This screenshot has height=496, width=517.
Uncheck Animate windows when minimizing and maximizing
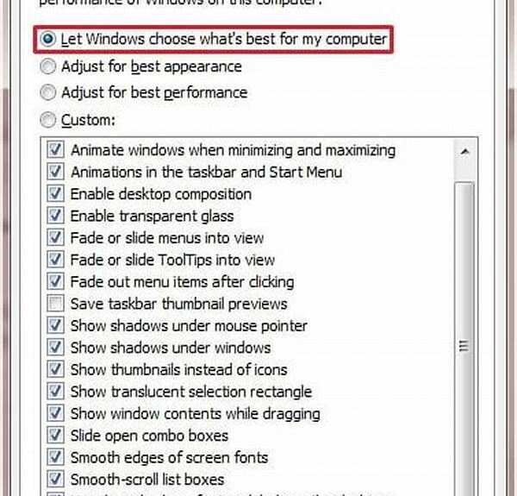pos(56,150)
